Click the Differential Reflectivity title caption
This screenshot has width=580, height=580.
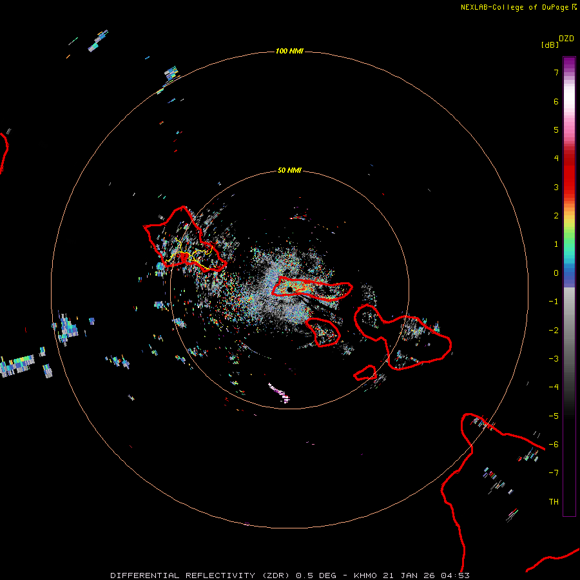290,575
